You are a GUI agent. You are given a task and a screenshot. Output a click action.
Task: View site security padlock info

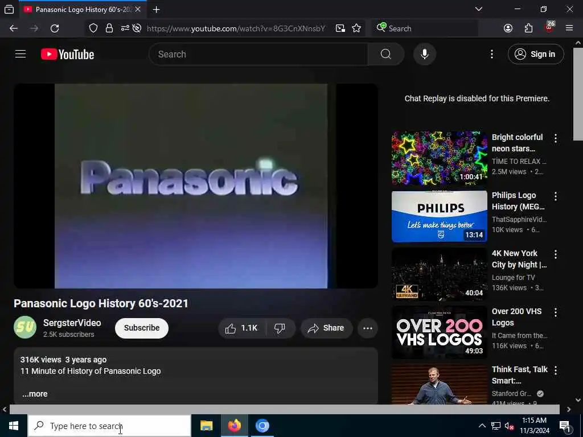click(109, 28)
